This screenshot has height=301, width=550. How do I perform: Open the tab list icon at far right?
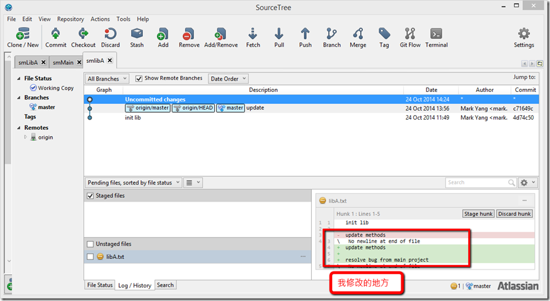(x=540, y=64)
